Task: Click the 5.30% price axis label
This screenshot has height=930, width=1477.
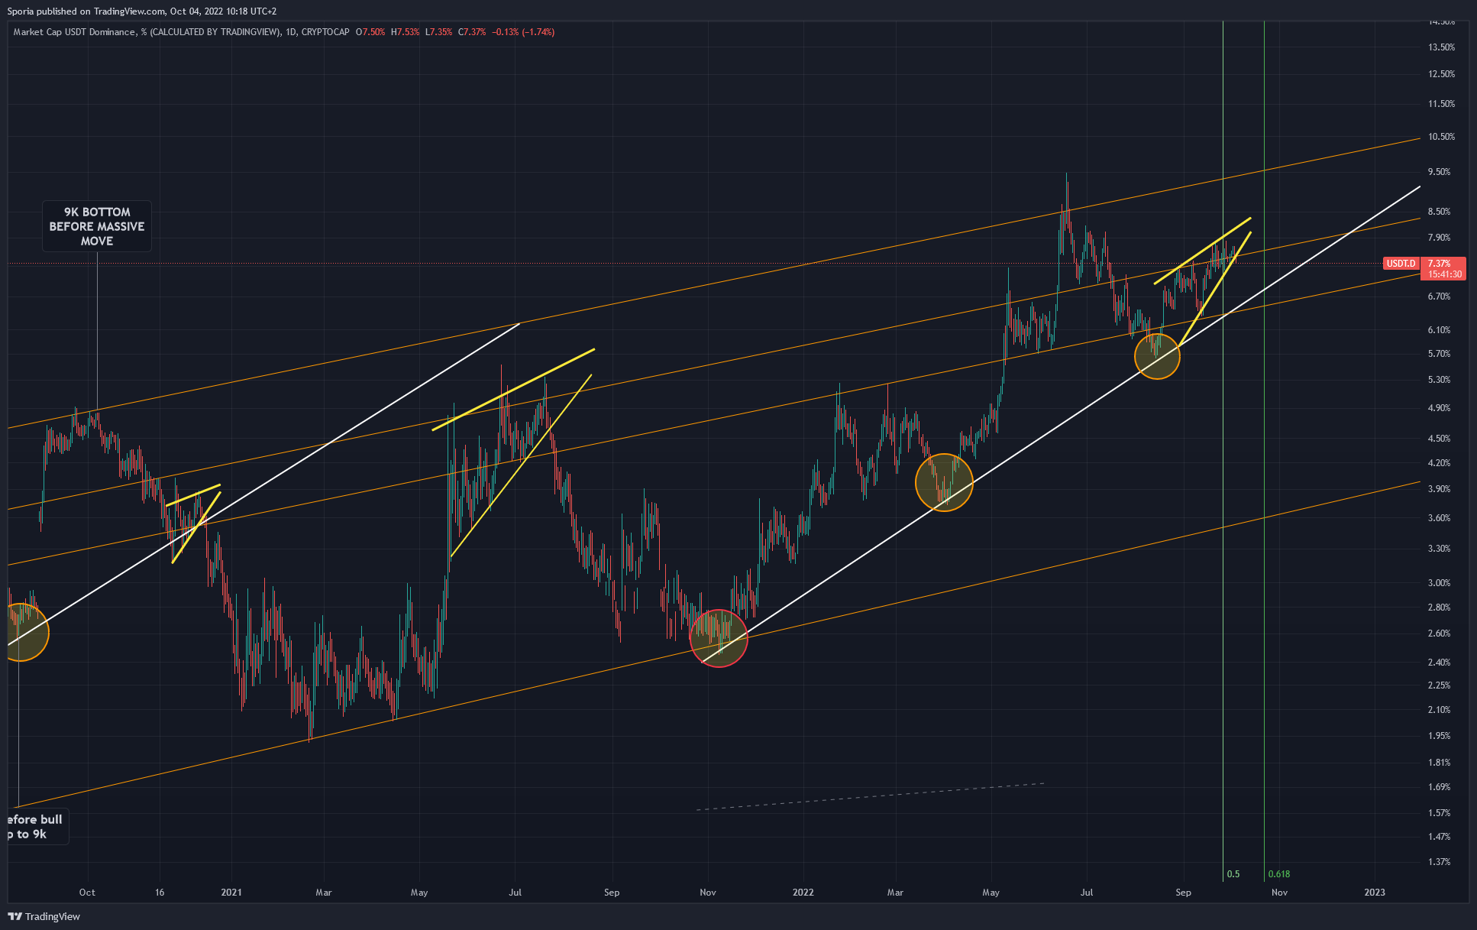Action: click(x=1440, y=380)
